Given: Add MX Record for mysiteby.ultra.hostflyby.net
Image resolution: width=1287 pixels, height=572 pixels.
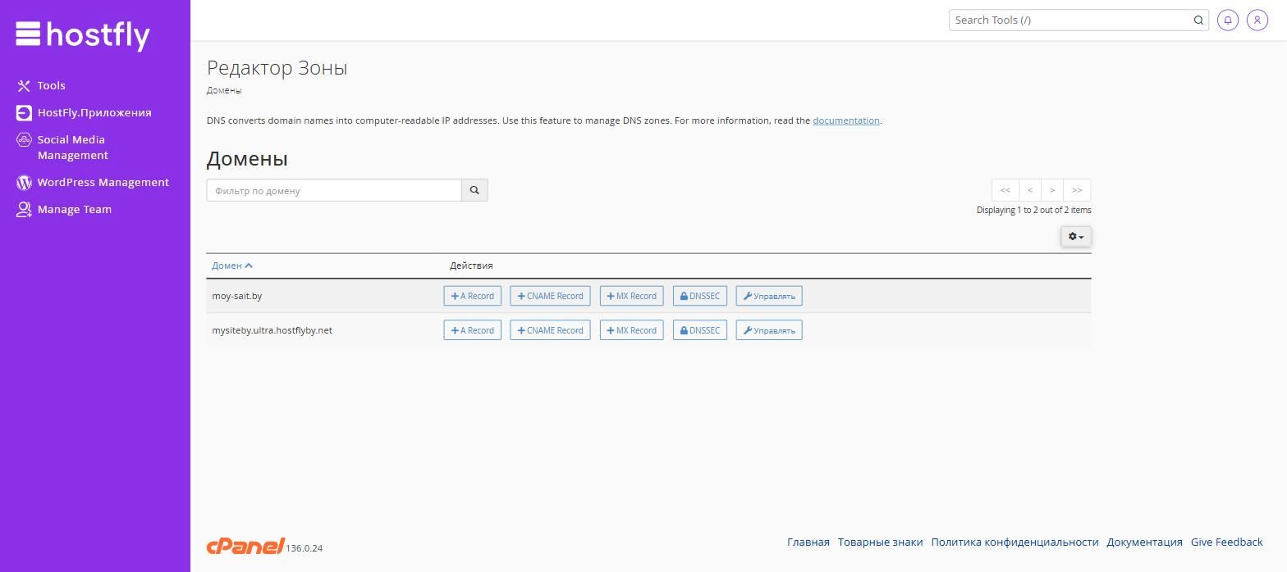Looking at the screenshot, I should click(x=631, y=330).
